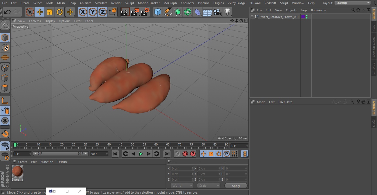Toggle Parameter keyframe P icon

pos(227,154)
